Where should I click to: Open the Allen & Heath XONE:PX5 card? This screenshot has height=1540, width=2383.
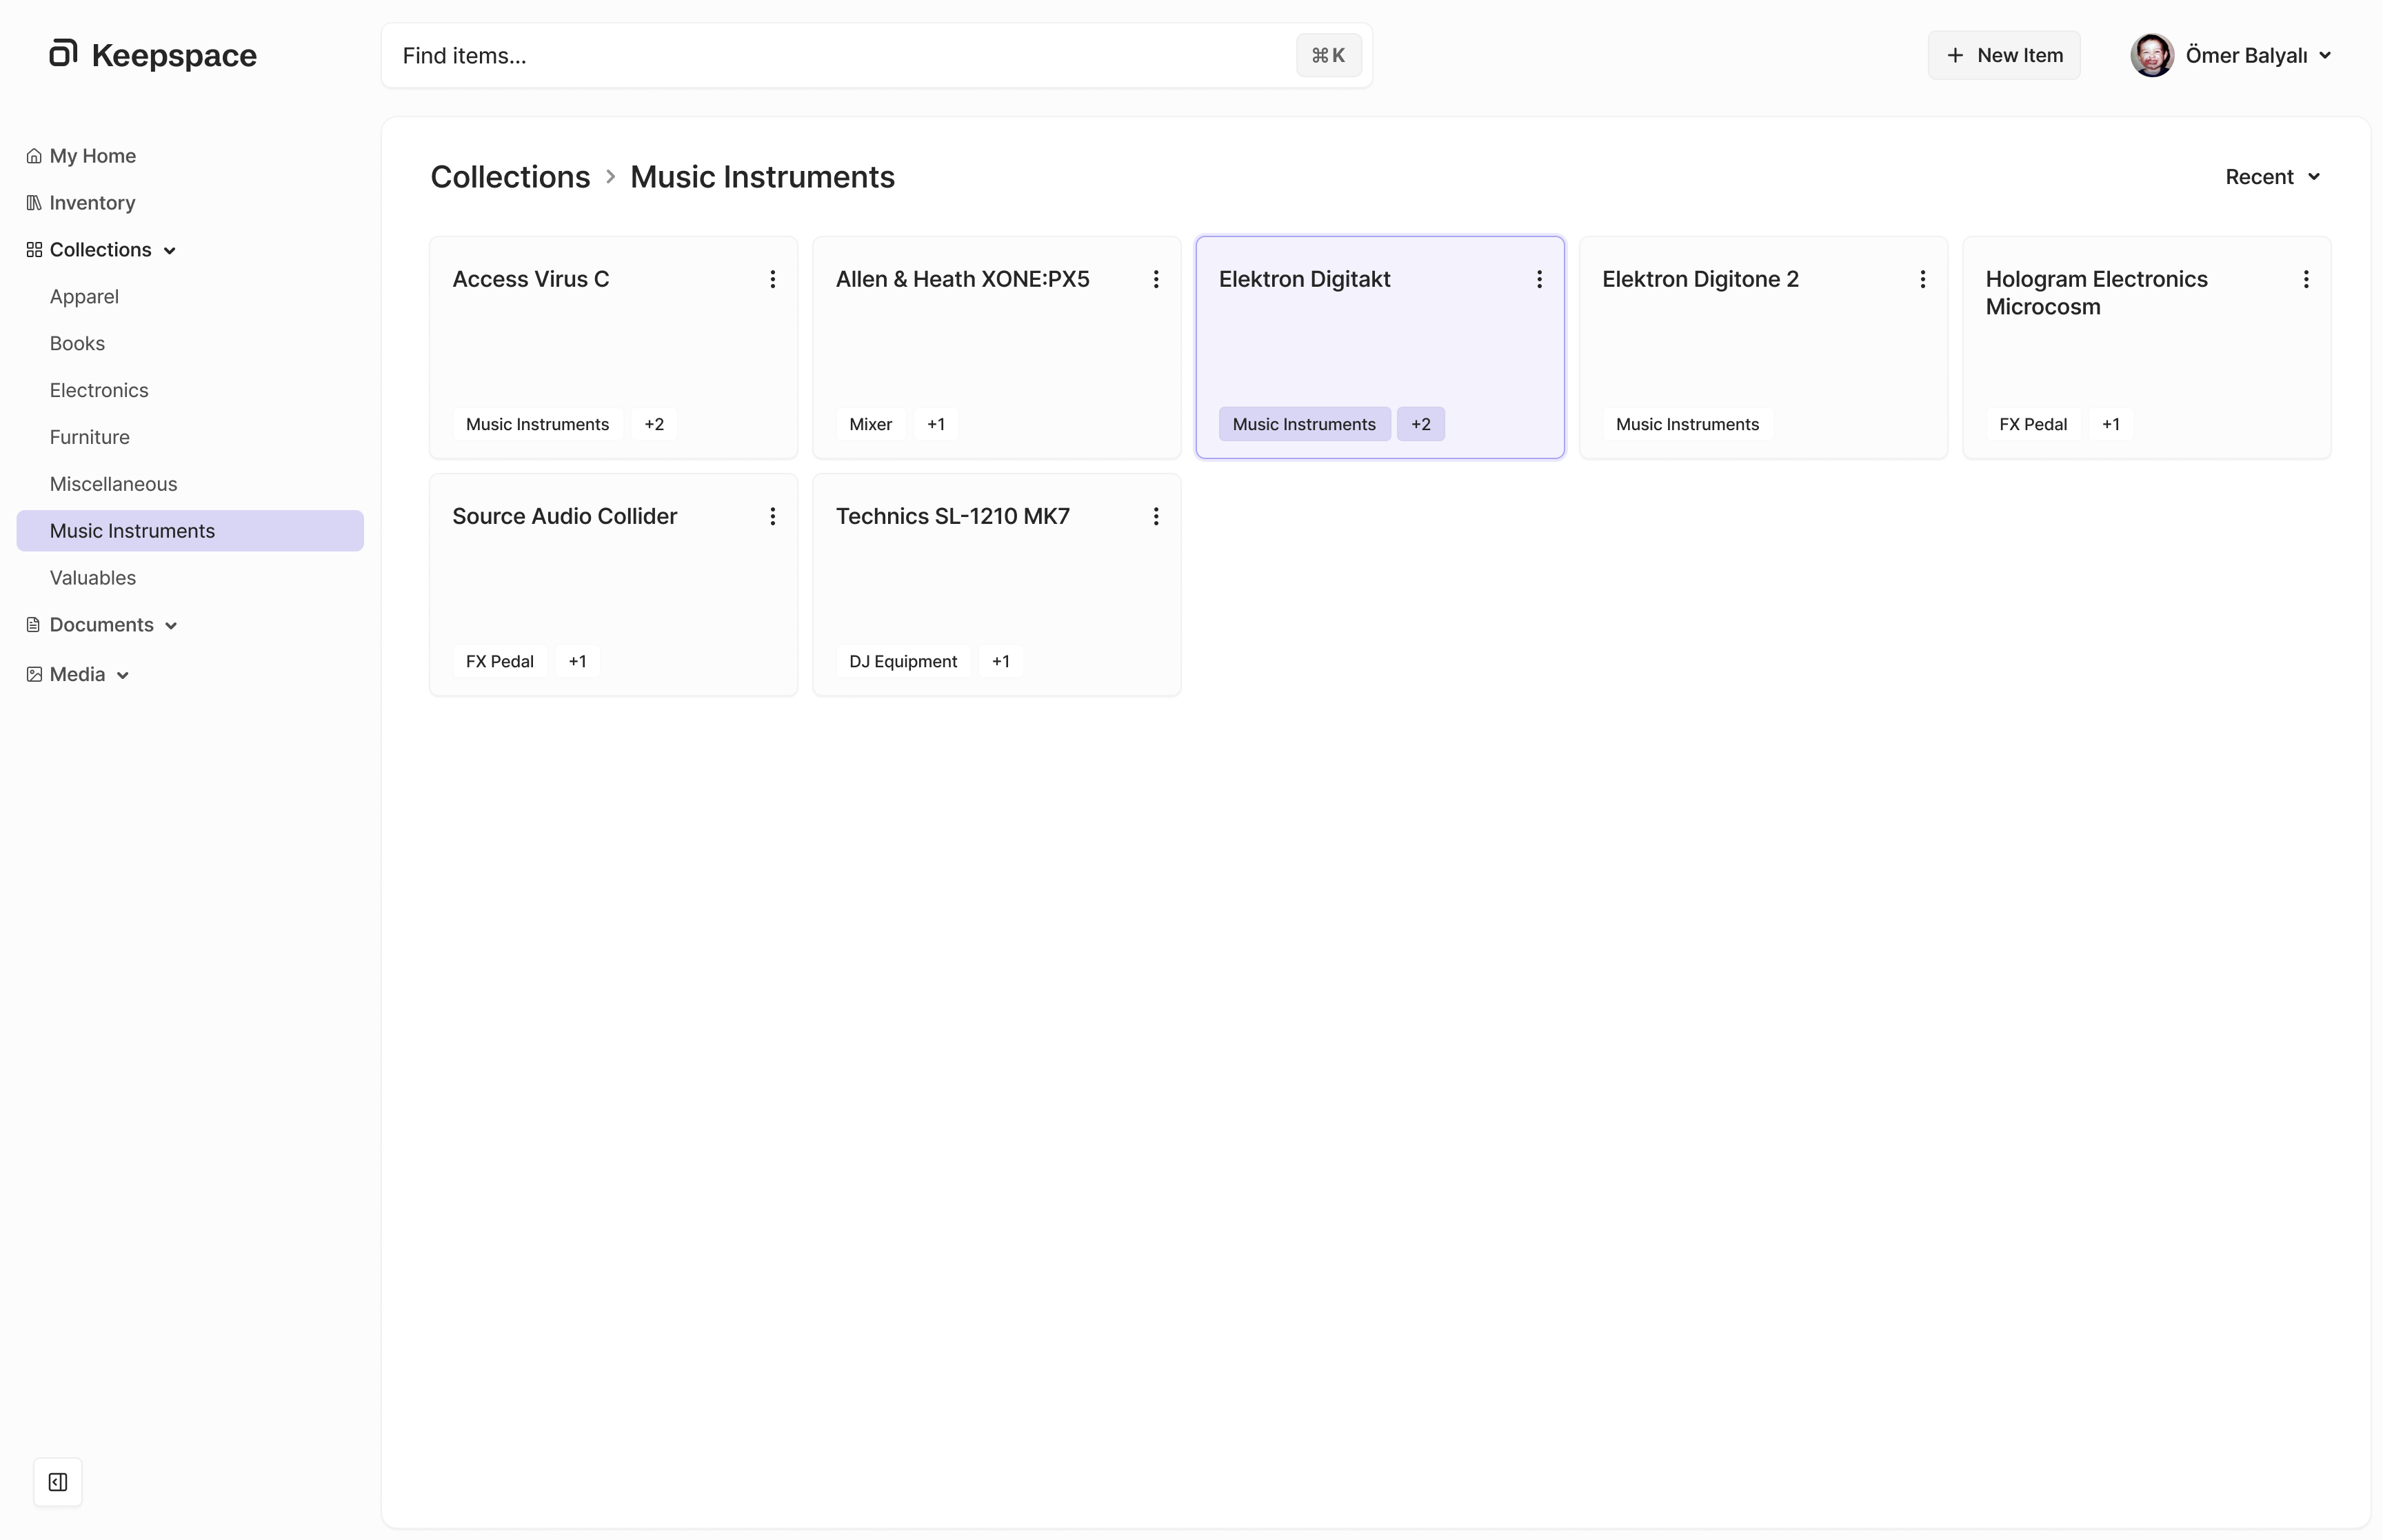[x=996, y=347]
